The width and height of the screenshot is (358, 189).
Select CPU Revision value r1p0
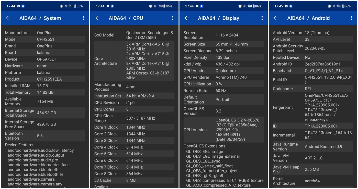pos(130,103)
